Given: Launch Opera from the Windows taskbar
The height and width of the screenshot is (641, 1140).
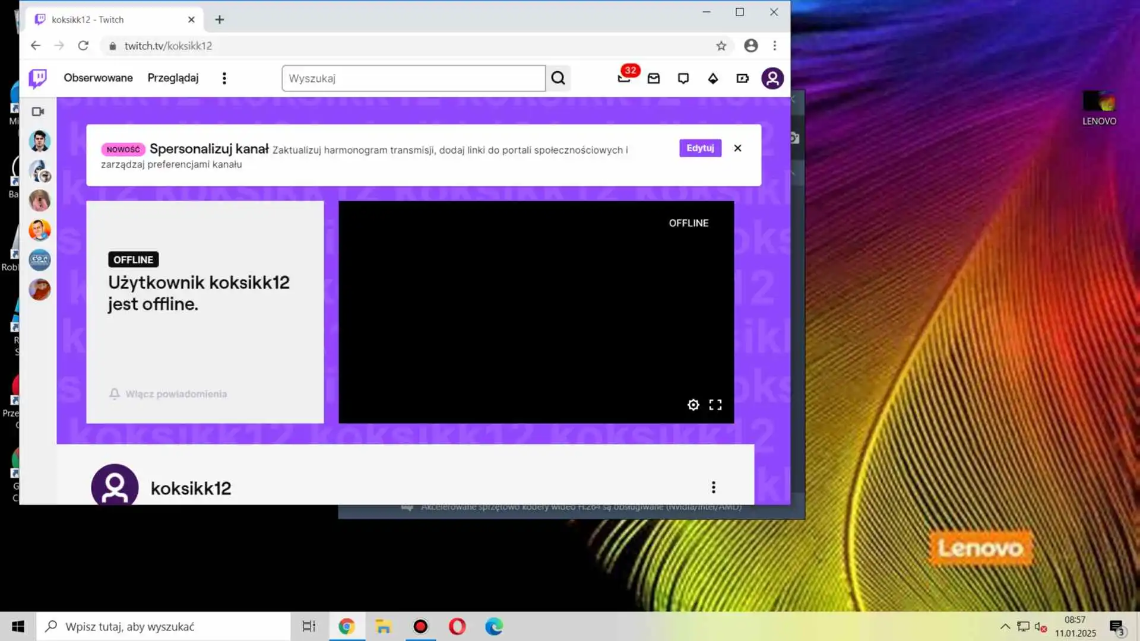Looking at the screenshot, I should (x=457, y=626).
